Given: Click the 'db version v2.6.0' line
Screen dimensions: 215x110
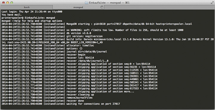Looking at the screenshot, I should (46, 33).
